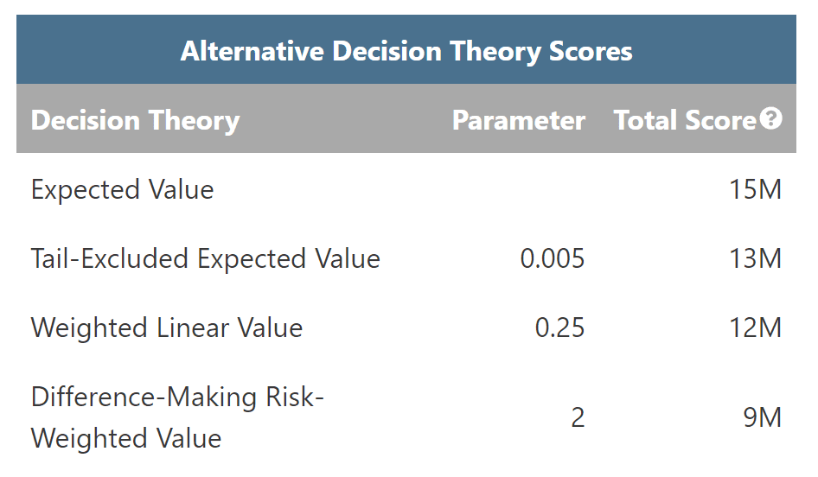Click the 15M total score
Viewport: 818px width, 477px height.
tap(755, 189)
